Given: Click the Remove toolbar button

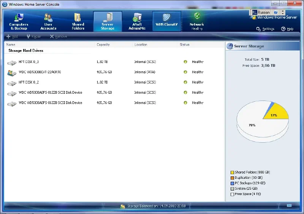Looking at the screenshot, I should click(58, 37).
